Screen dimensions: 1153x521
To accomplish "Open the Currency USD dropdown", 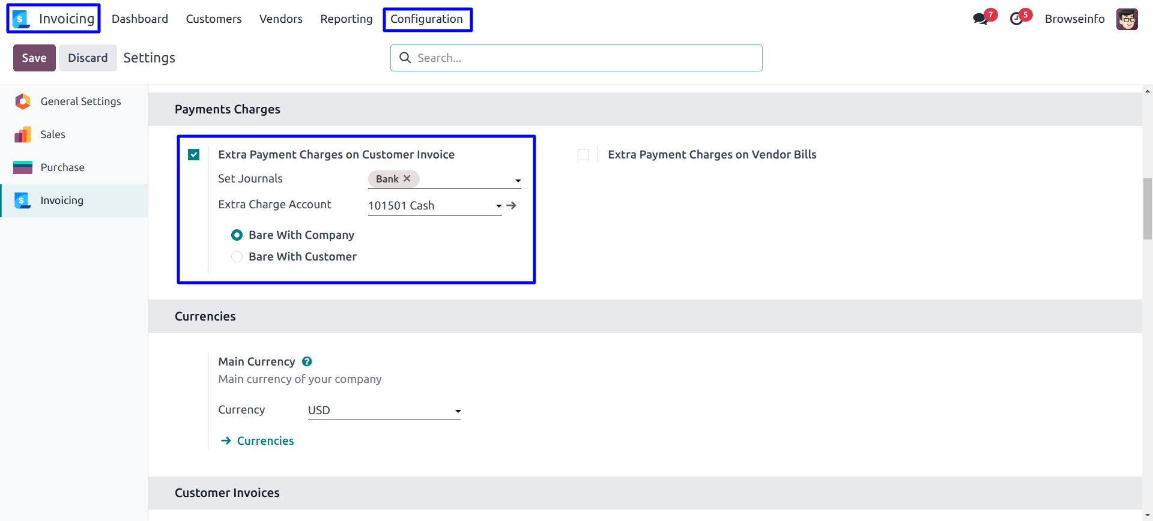I will pos(458,411).
